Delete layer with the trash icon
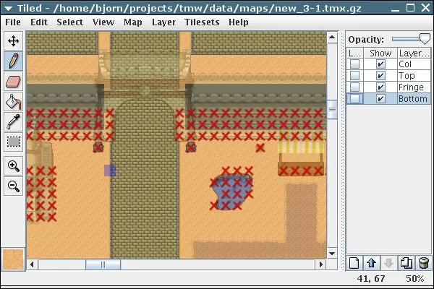 (423, 263)
